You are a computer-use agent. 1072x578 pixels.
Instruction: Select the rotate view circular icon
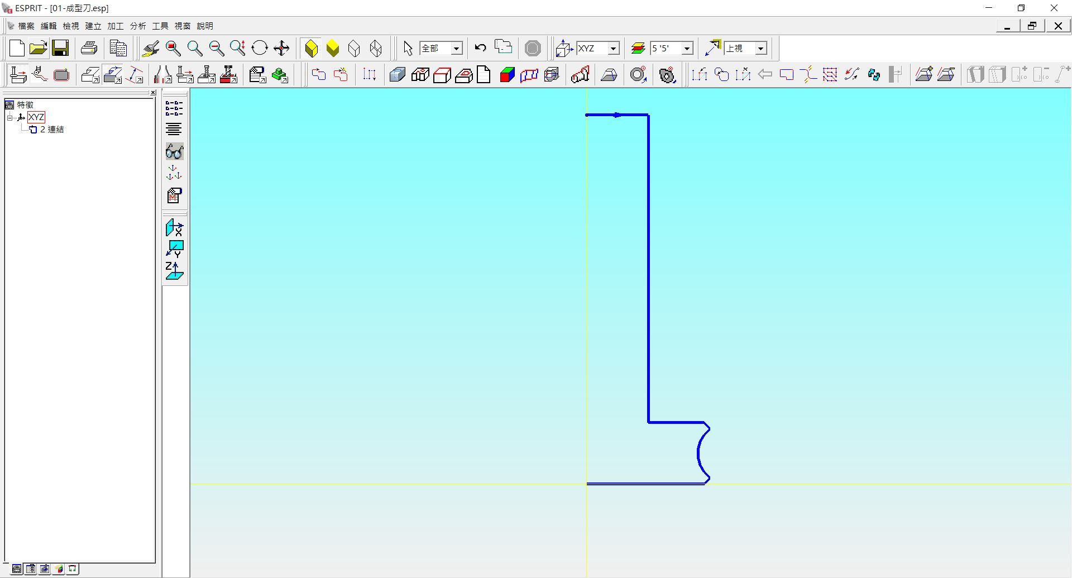coord(260,49)
